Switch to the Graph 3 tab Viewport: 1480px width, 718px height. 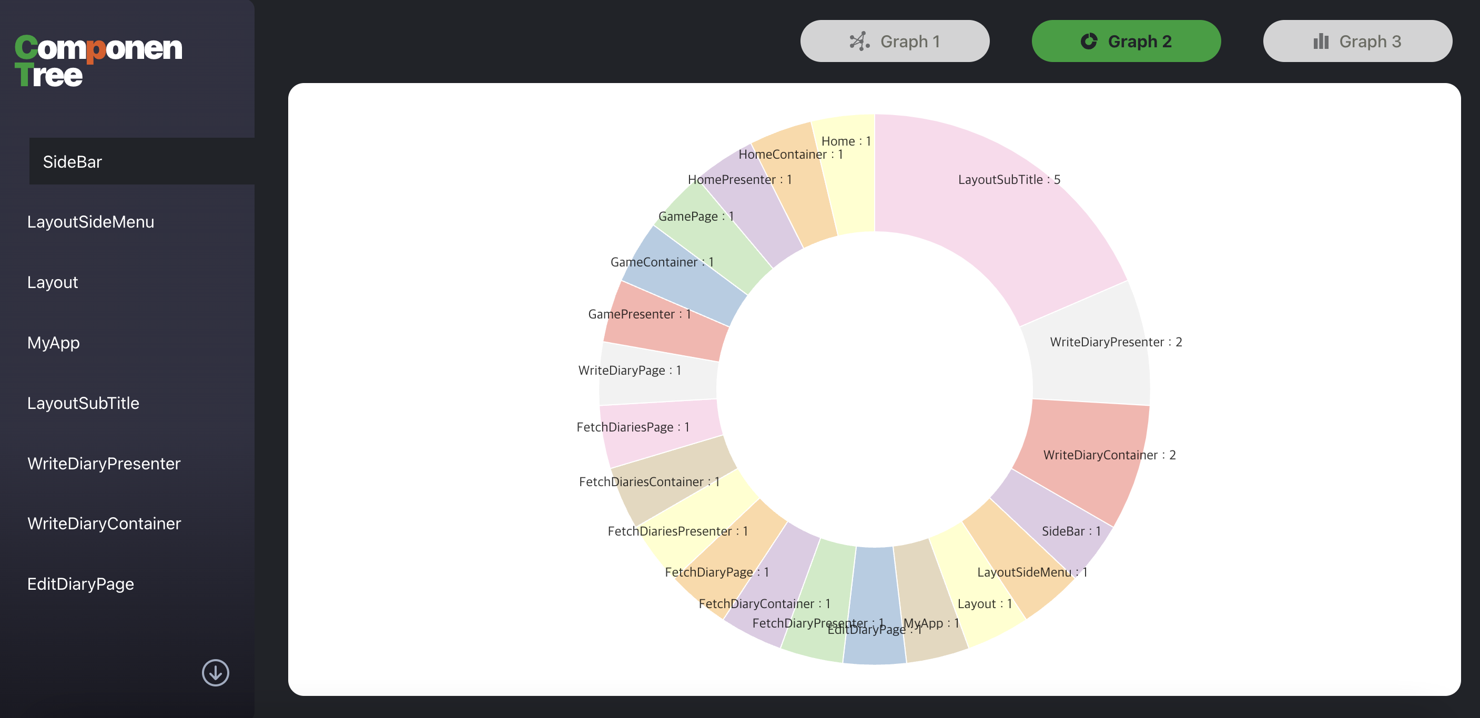(1357, 42)
